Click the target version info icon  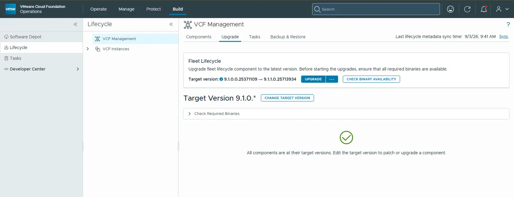pos(221,79)
